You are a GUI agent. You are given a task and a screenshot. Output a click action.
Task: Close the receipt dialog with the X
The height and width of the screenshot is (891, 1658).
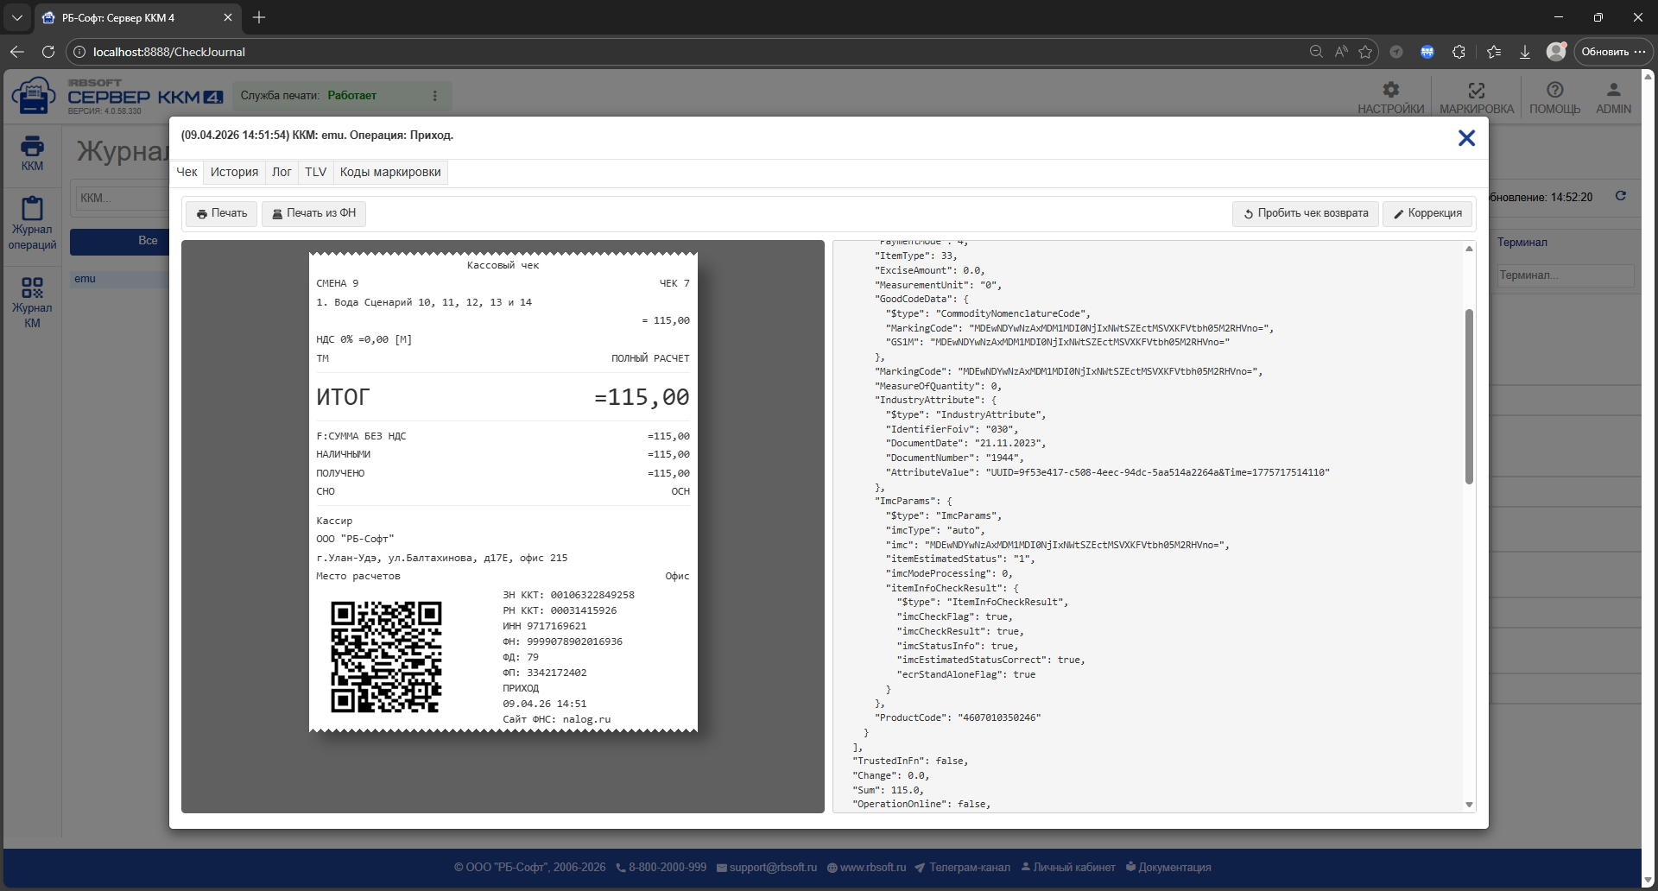pos(1466,138)
